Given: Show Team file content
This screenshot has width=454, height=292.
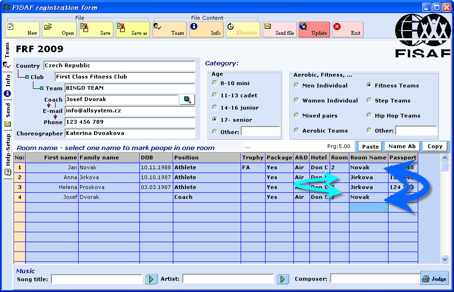Looking at the screenshot, I should 170,30.
